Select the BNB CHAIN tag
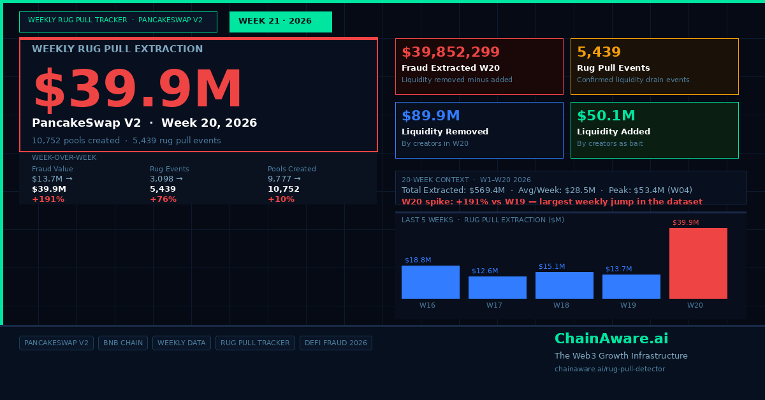Image resolution: width=765 pixels, height=400 pixels. pos(123,343)
